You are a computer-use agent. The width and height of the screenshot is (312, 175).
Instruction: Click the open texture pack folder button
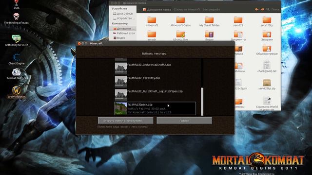pos(126,121)
